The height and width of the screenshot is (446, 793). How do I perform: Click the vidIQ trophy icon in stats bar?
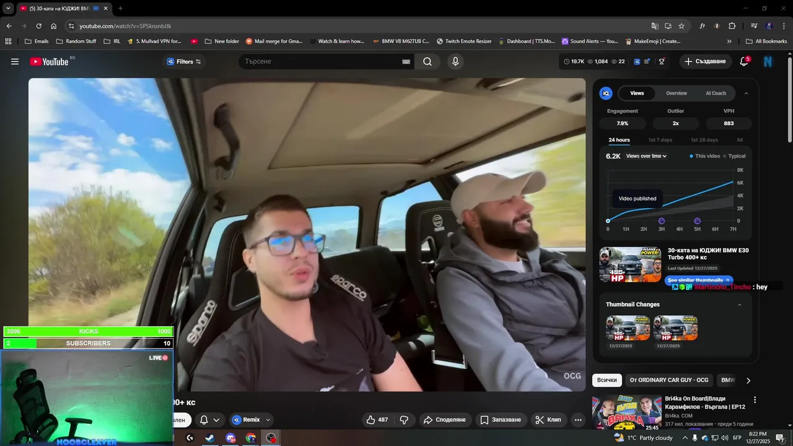point(662,61)
